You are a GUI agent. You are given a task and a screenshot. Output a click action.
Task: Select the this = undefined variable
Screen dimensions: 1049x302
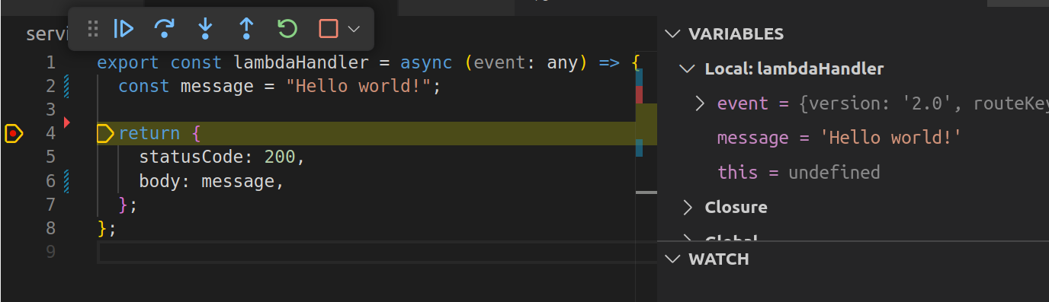(x=798, y=173)
